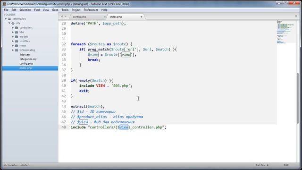Open config.php in the sidebar
Image resolution: width=302 pixels, height=170 pixels.
26,63
